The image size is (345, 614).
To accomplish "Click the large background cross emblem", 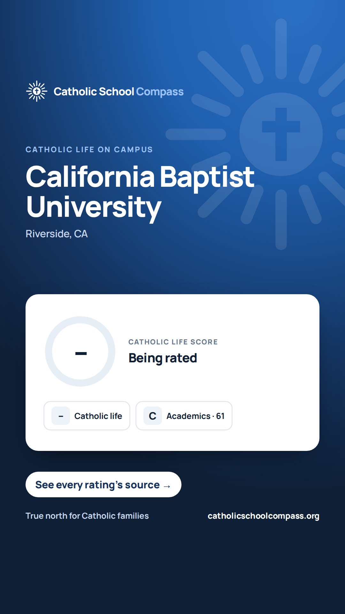I will (281, 134).
